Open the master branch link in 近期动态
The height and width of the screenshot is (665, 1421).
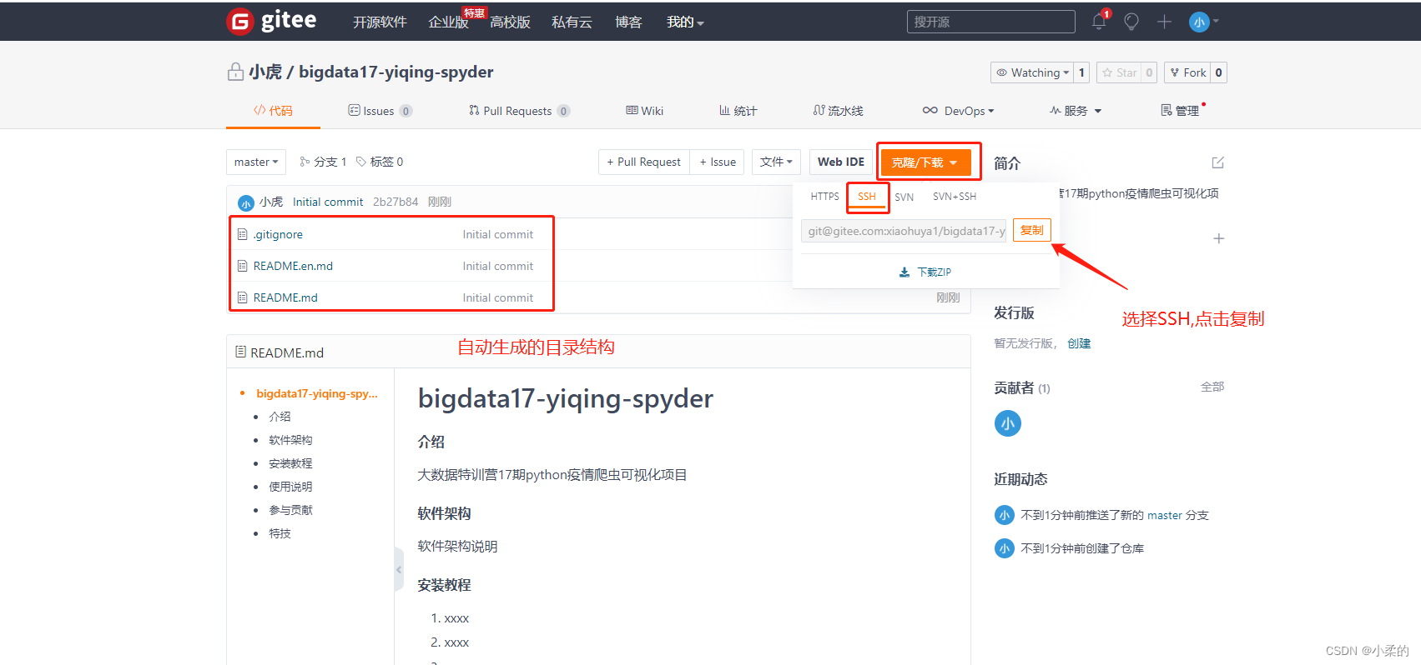point(1165,515)
